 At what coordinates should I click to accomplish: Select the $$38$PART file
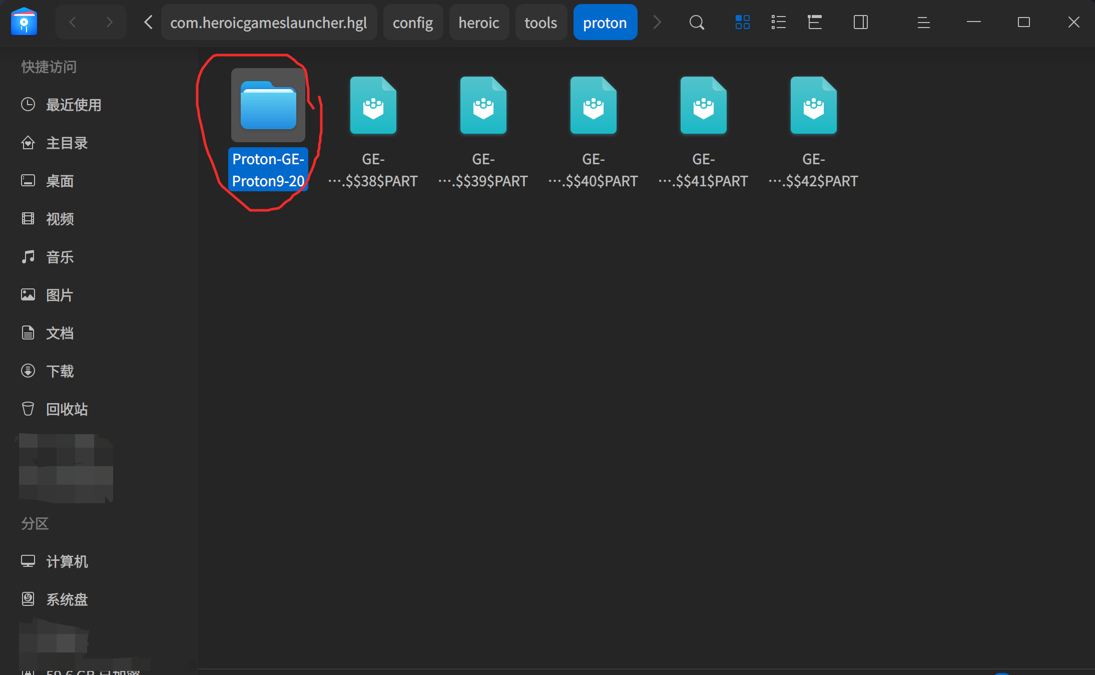point(373,132)
